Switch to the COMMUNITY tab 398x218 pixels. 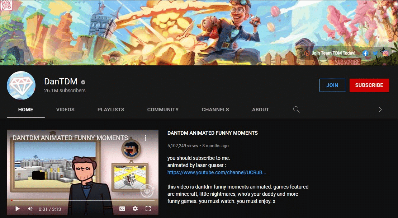[x=163, y=110]
